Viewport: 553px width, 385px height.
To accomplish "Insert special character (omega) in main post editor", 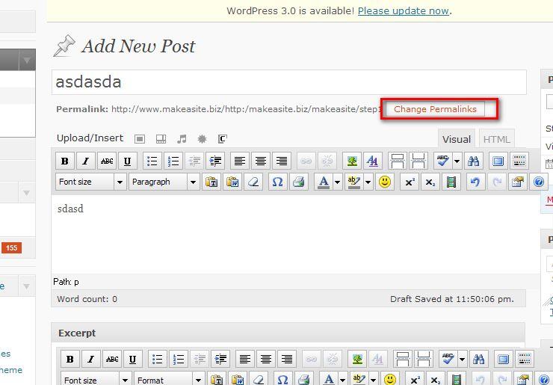I will coord(277,182).
